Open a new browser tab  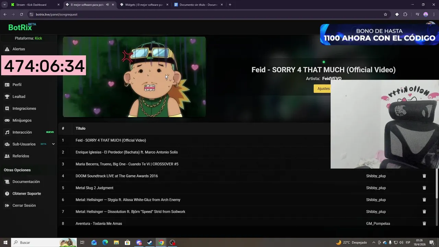(x=230, y=5)
